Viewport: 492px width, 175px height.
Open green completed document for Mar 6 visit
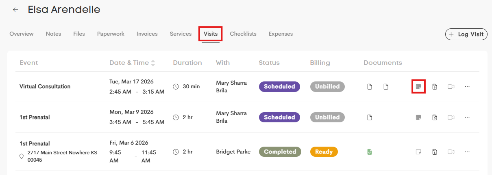(x=370, y=152)
